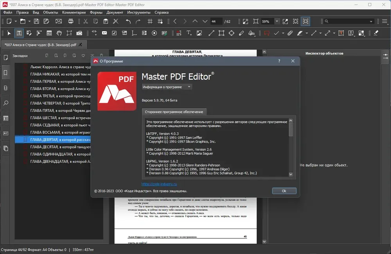The width and height of the screenshot is (391, 254).
Task: Click the Ok button in dialog
Action: (284, 191)
